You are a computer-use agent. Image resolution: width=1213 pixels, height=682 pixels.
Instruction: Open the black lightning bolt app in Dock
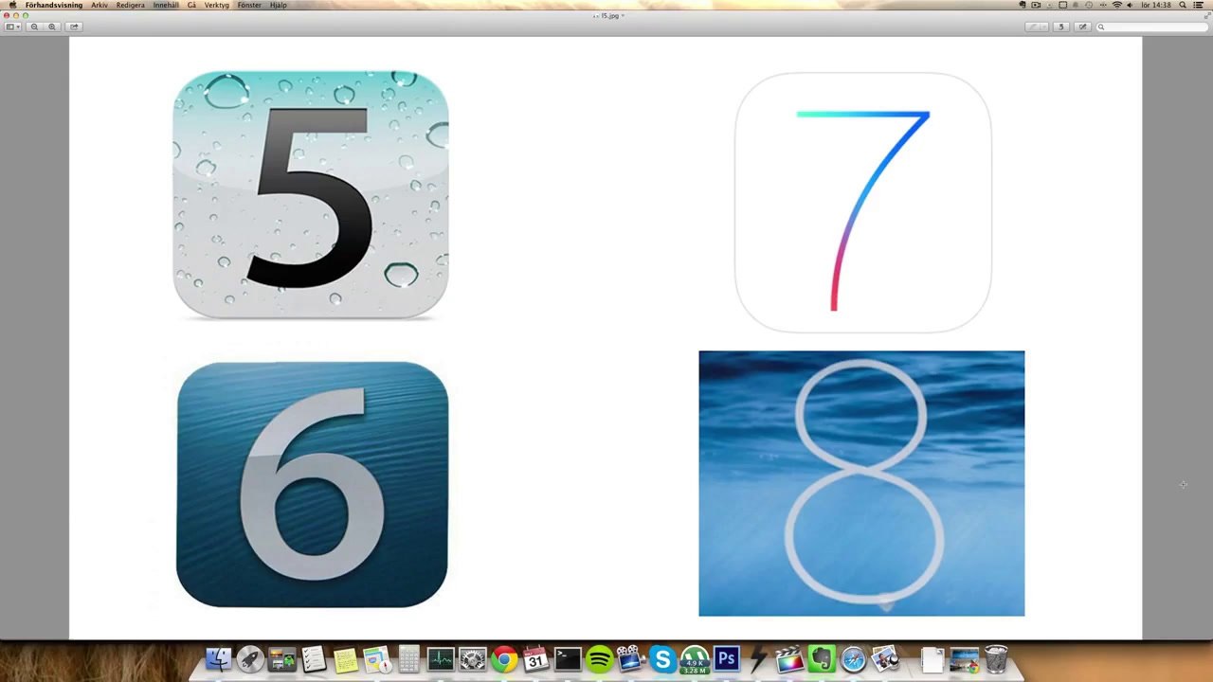tap(759, 659)
